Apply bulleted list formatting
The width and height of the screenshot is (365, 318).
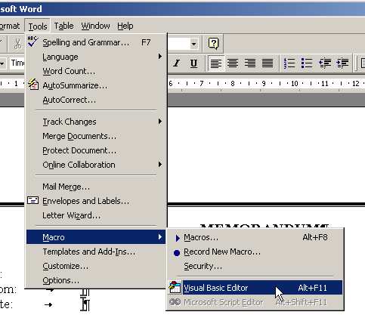tap(307, 63)
